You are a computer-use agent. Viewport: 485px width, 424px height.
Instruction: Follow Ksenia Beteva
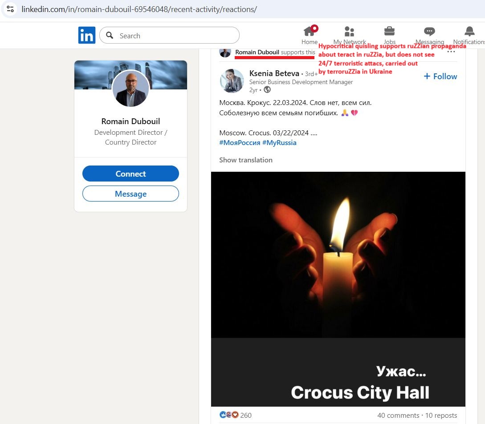point(440,77)
